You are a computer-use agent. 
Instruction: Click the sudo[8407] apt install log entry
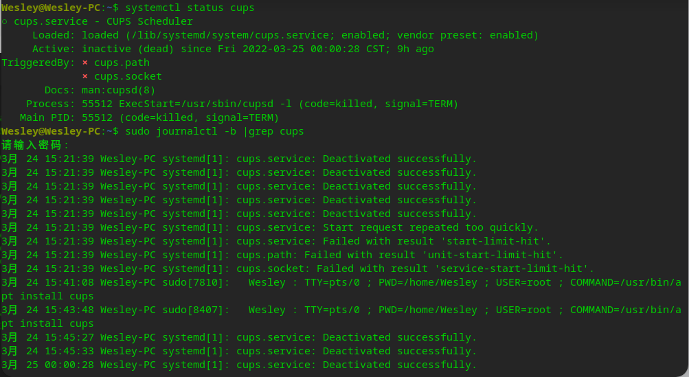coord(343,310)
